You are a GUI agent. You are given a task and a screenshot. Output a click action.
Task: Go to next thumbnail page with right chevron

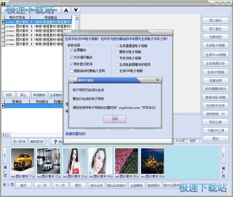pyautogui.click(x=223, y=153)
